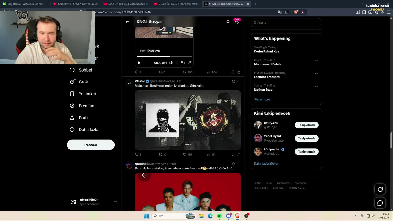Viewport: 393px width, 221px height.
Task: Switch to KATLİHAV 5 YouTube tab
Action: [x=75, y=4]
